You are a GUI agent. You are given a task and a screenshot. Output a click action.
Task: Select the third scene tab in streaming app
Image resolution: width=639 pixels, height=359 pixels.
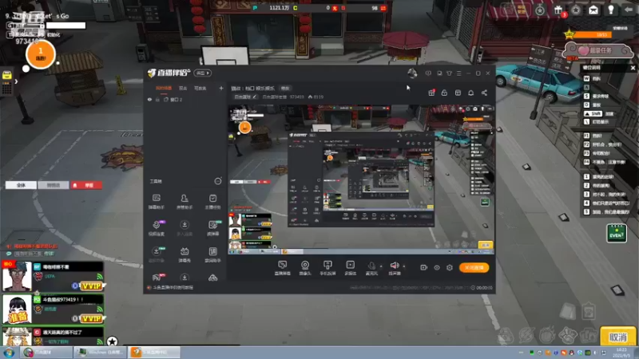(x=200, y=88)
